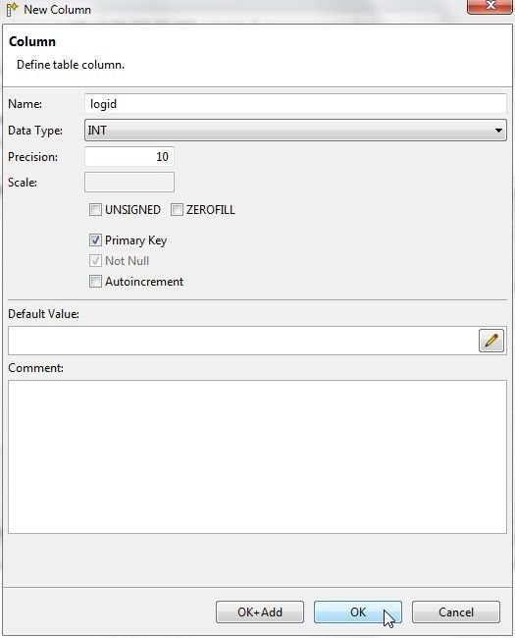515x638 pixels.
Task: Click the Autoincrement label text
Action: (x=144, y=282)
